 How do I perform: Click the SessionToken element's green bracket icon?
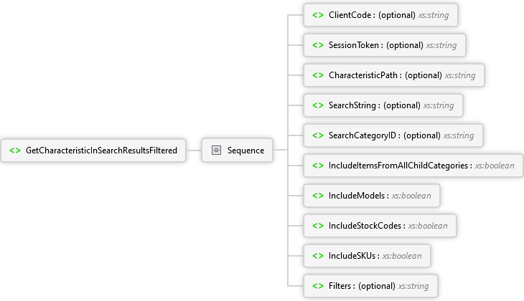[317, 45]
